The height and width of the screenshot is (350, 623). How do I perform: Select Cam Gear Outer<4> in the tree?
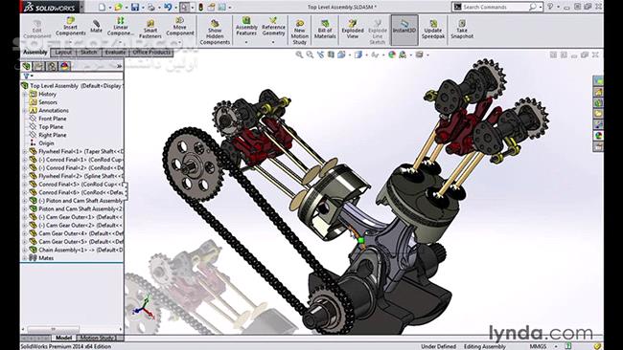click(x=77, y=233)
